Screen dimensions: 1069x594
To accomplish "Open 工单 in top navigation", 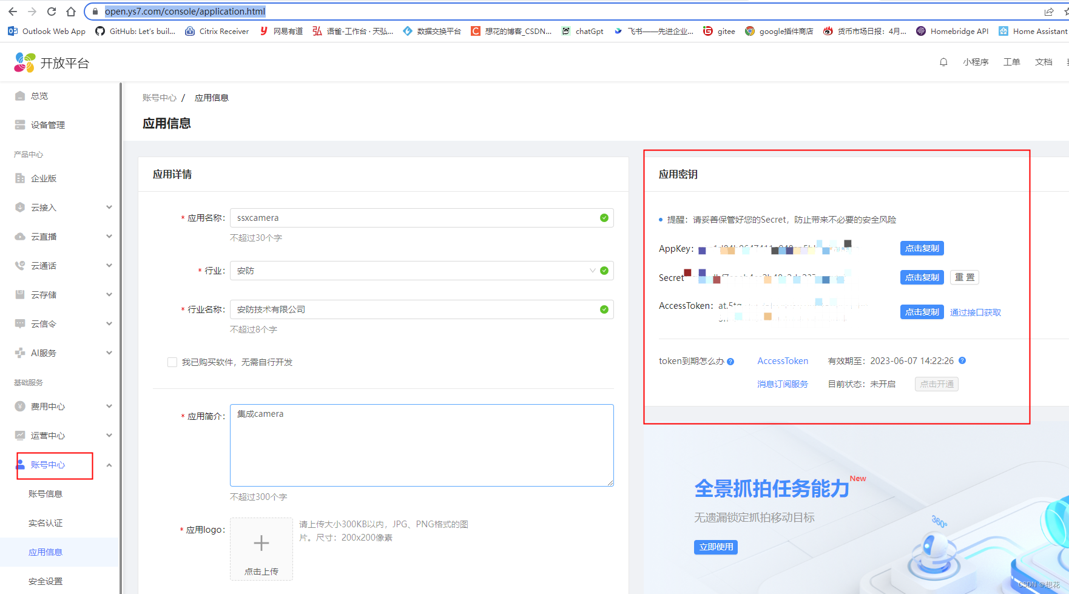I will tap(1011, 62).
